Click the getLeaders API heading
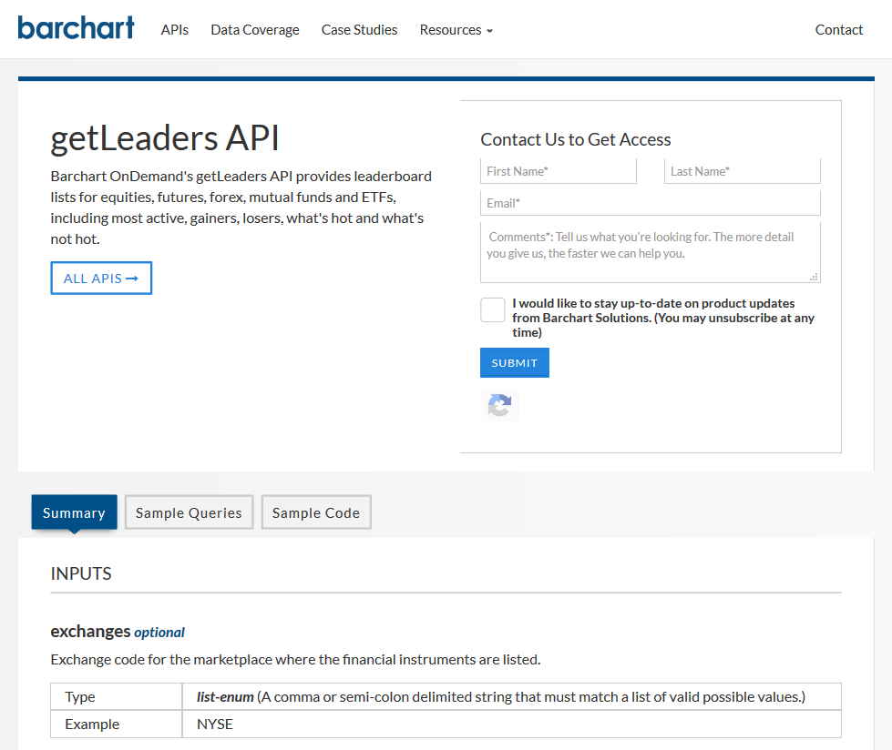The height and width of the screenshot is (750, 892). 165,138
